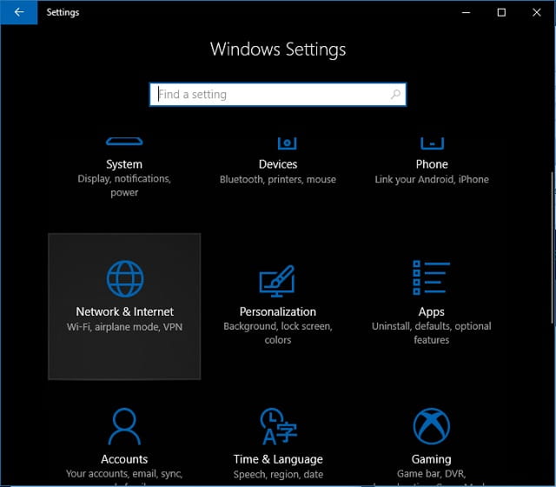Click 'Bluetooth, printers, mouse' description
This screenshot has height=487, width=556.
coord(278,180)
